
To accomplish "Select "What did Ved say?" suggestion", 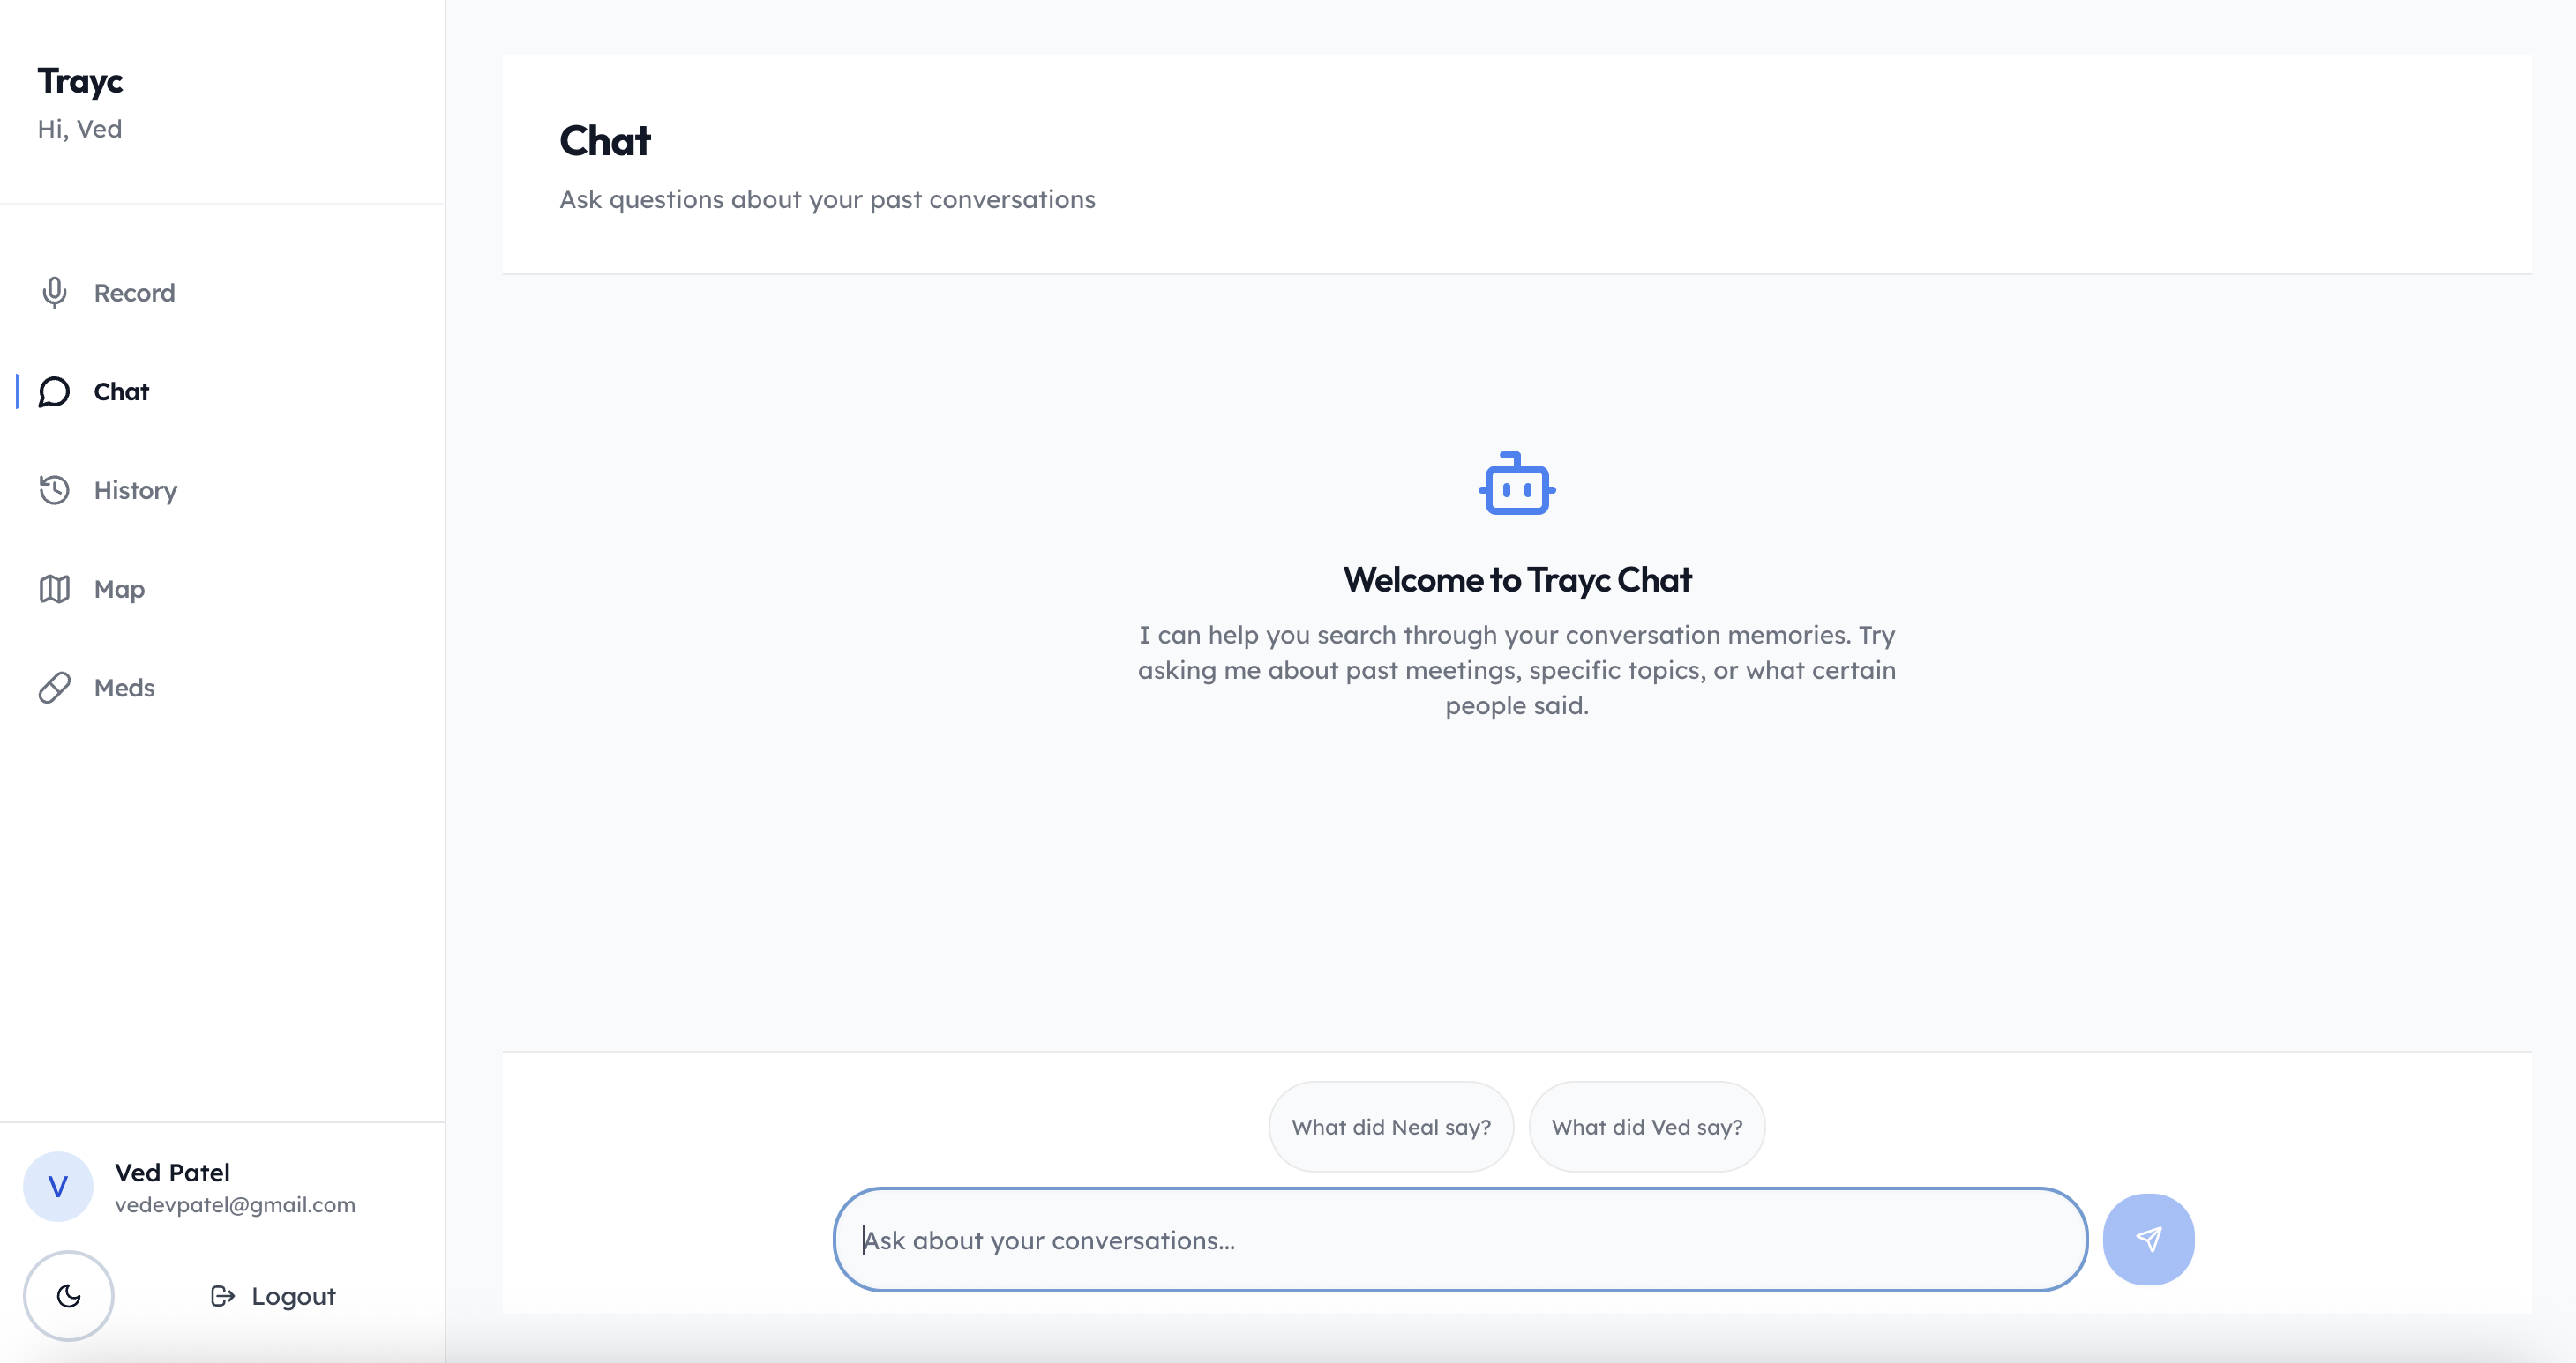I will 1646,1128.
